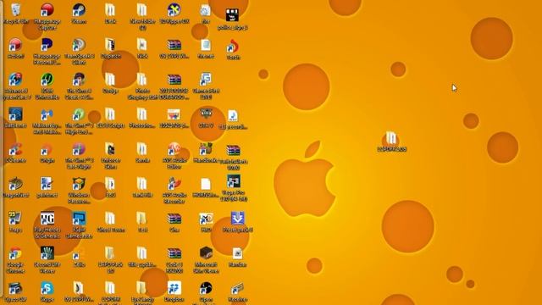542x305 pixels.
Task: Launch Second Life Viewer
Action: click(47, 260)
